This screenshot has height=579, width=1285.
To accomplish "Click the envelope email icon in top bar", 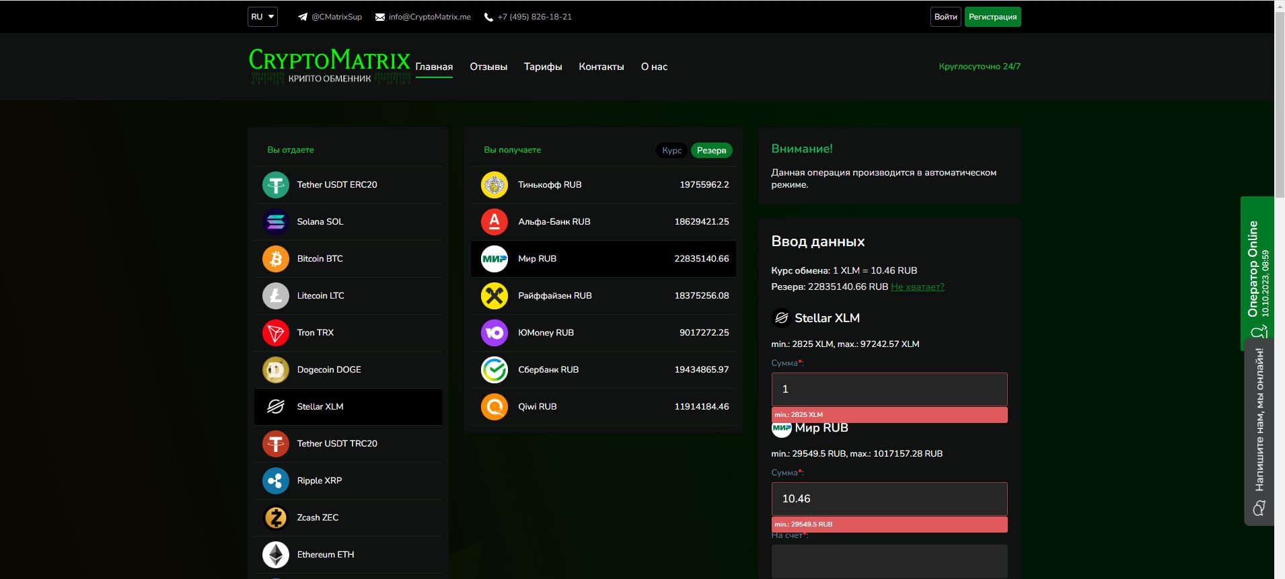I will [x=380, y=17].
